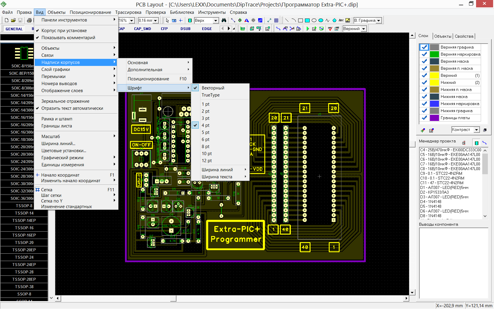
Task: Choose TrueType font in submenu
Action: tap(211, 95)
